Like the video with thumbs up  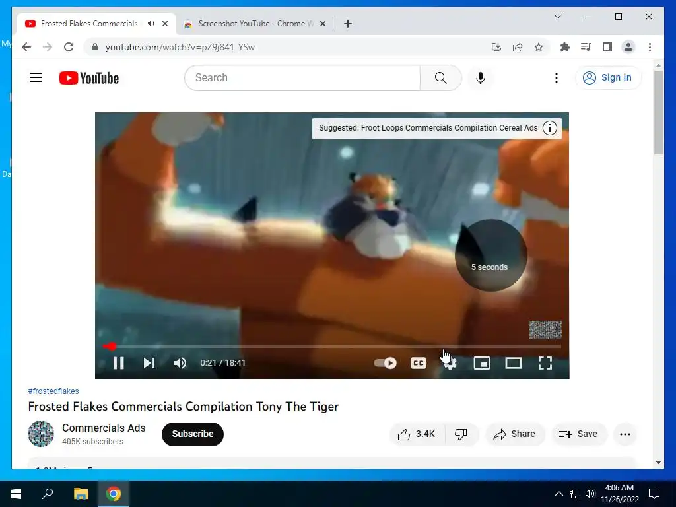click(x=417, y=434)
